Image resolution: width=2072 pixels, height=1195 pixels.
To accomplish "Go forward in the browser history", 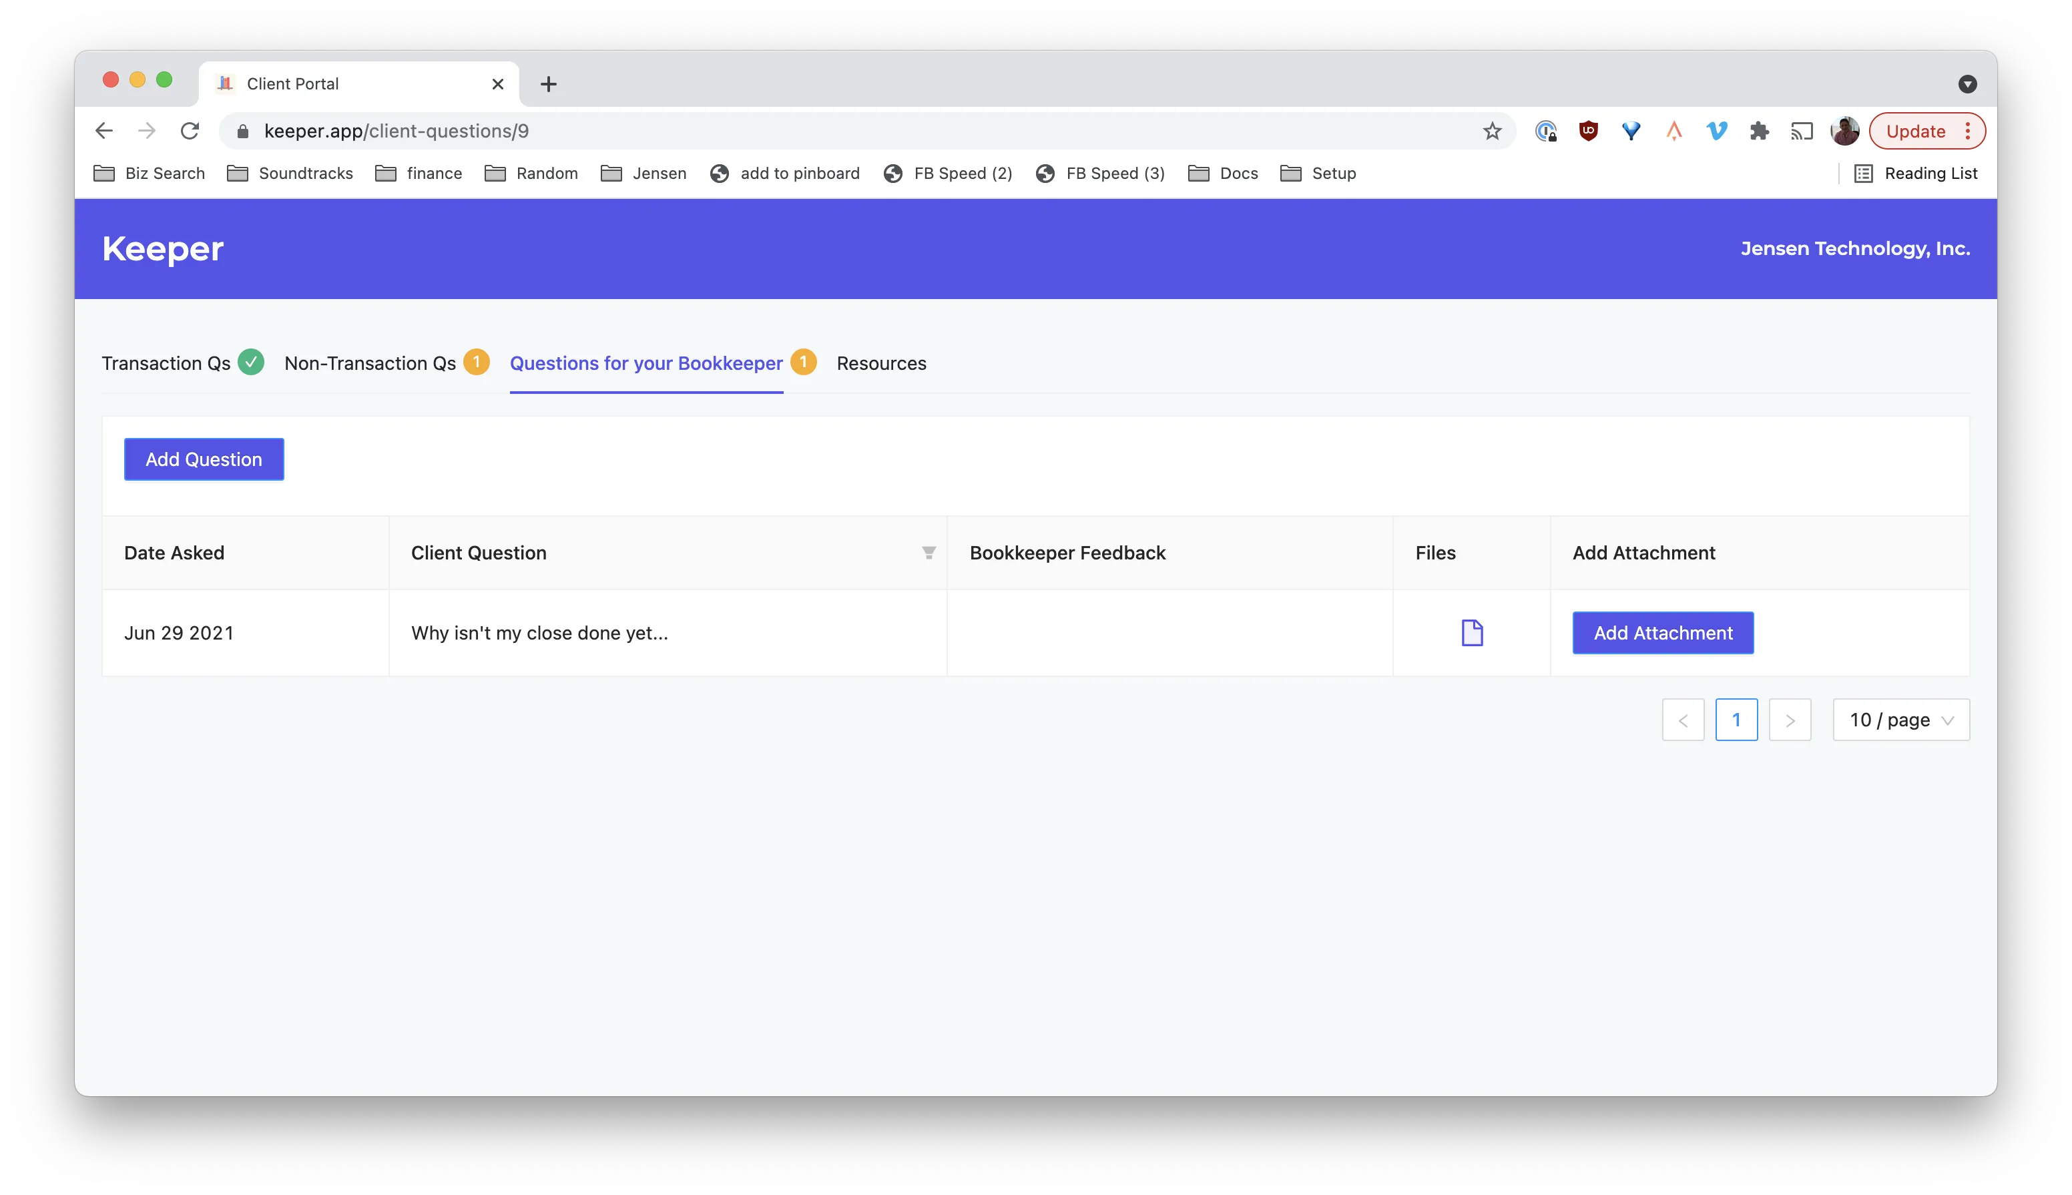I will pos(147,132).
